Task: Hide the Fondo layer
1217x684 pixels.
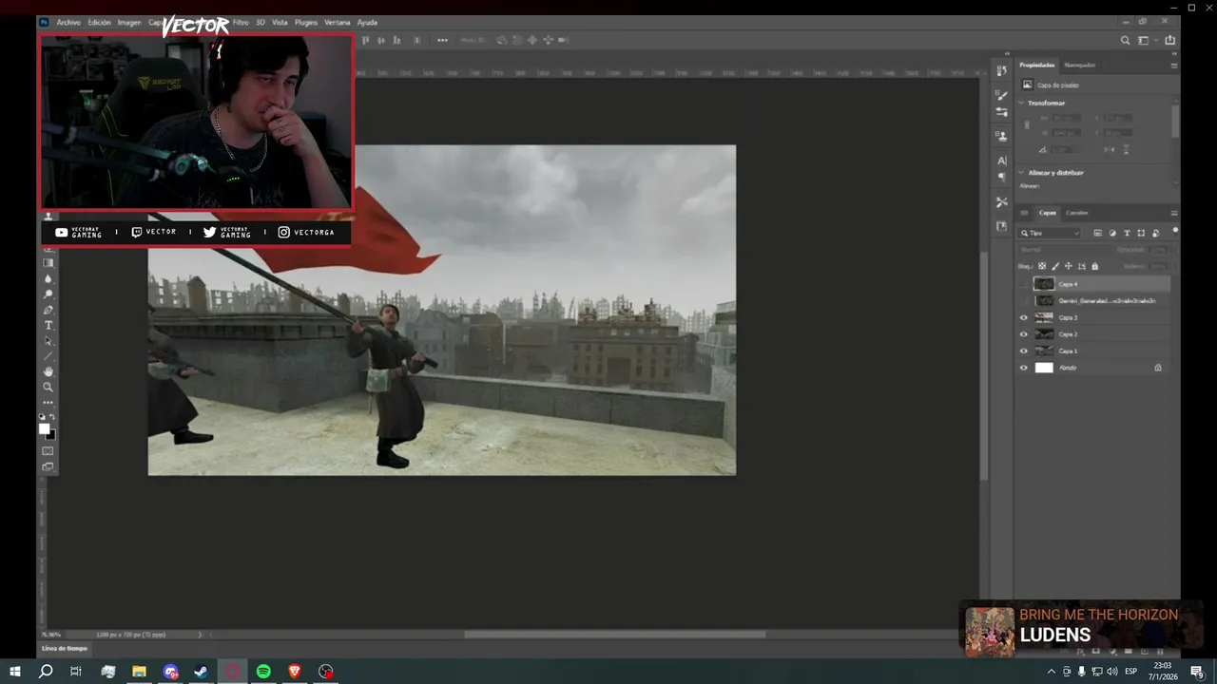Action: [1024, 368]
